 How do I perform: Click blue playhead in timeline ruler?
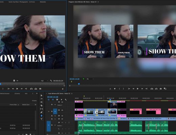coord(110,100)
